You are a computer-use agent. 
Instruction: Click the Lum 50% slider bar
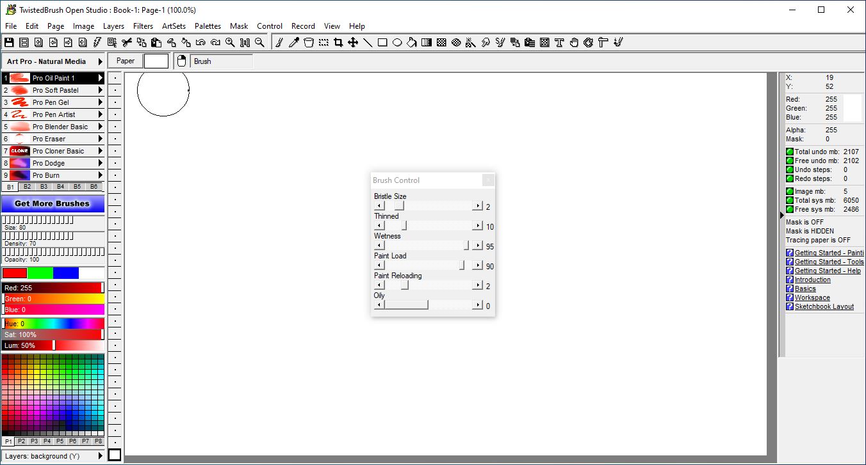[53, 345]
